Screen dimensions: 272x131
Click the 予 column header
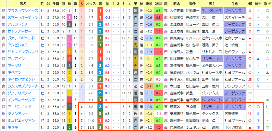coord(135,4)
